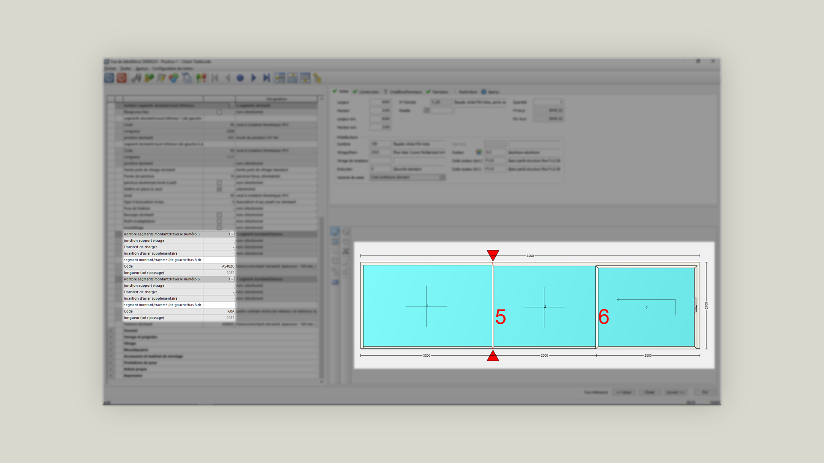Click the Suivant >> button
Viewport: 824px width, 463px height.
pyautogui.click(x=676, y=392)
